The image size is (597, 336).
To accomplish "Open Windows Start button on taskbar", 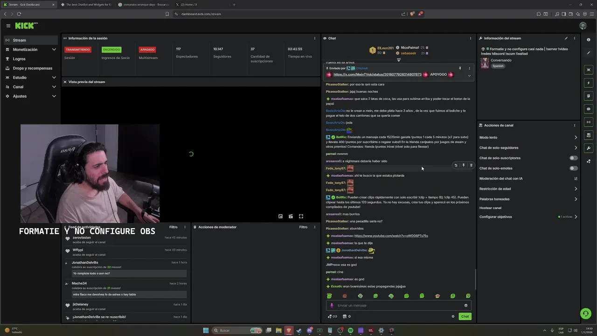I will click(x=206, y=330).
